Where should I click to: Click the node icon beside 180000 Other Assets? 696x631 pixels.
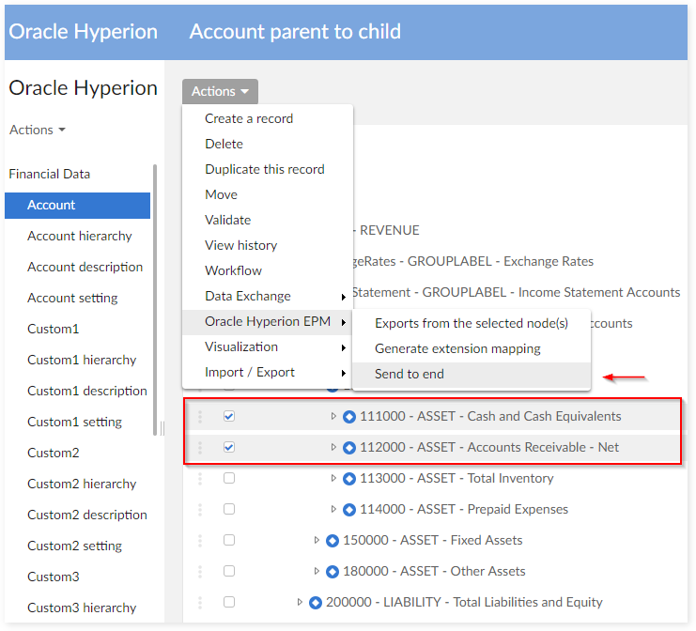pyautogui.click(x=332, y=571)
